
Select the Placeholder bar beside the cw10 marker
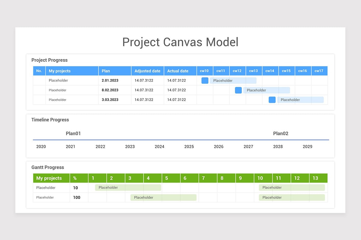(233, 80)
